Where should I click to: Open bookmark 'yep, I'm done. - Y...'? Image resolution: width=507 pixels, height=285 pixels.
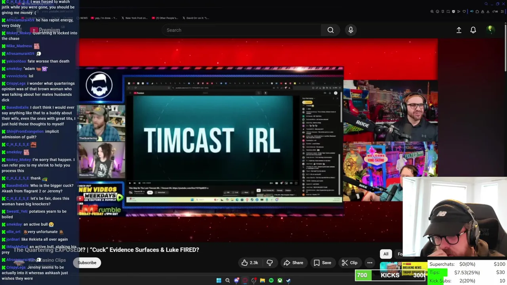pyautogui.click(x=104, y=18)
